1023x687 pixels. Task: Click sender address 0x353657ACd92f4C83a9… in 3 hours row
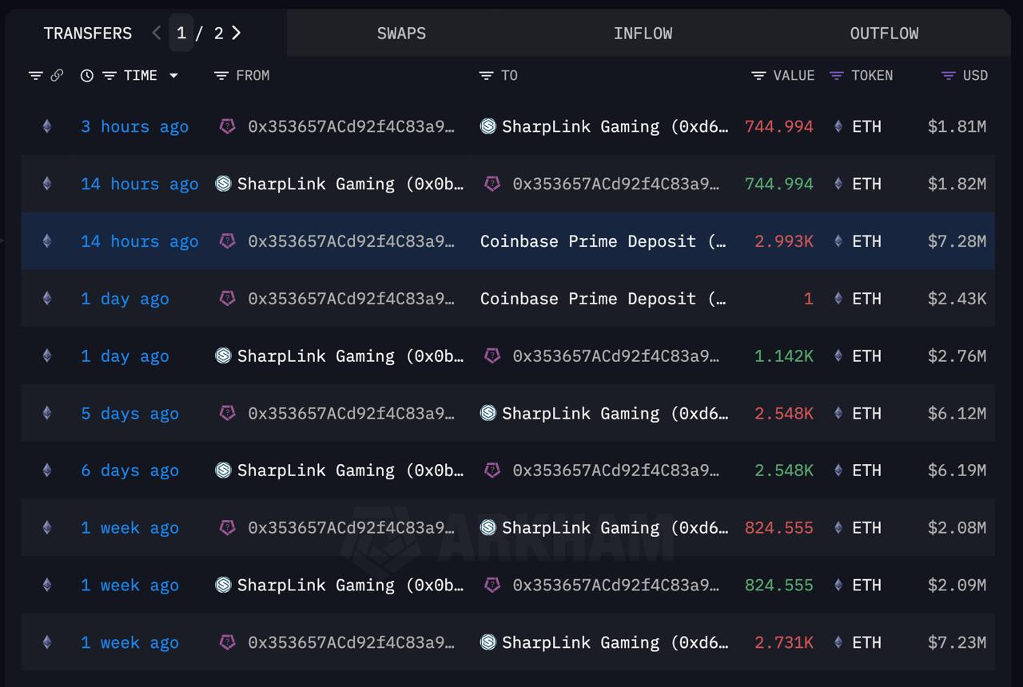point(351,126)
